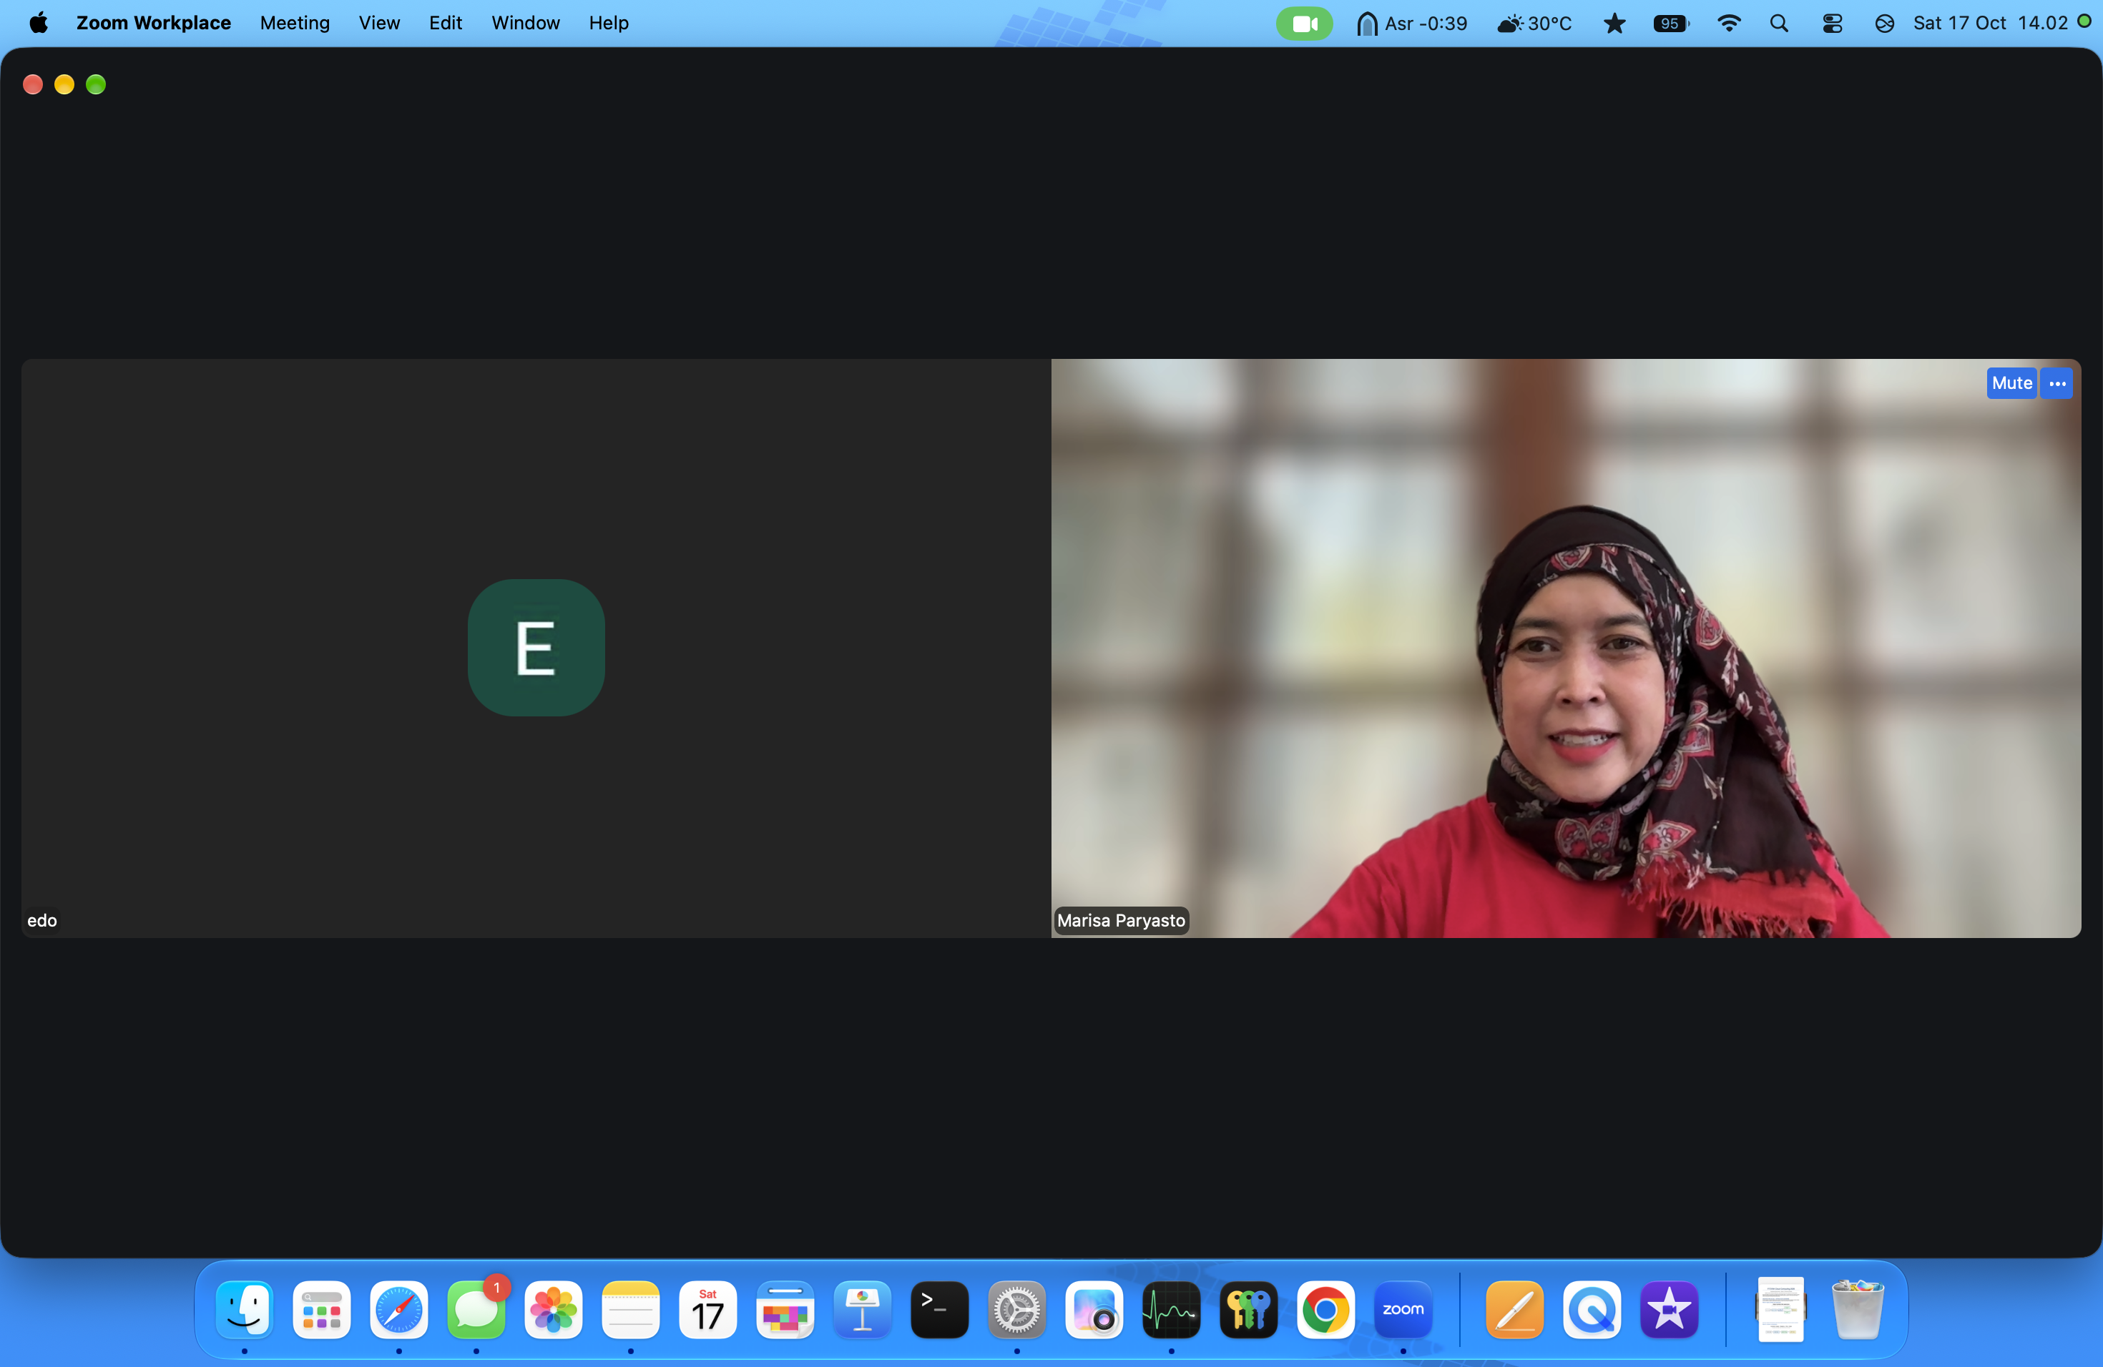This screenshot has height=1367, width=2103.
Task: Open Messages with one unread badge
Action: (476, 1308)
